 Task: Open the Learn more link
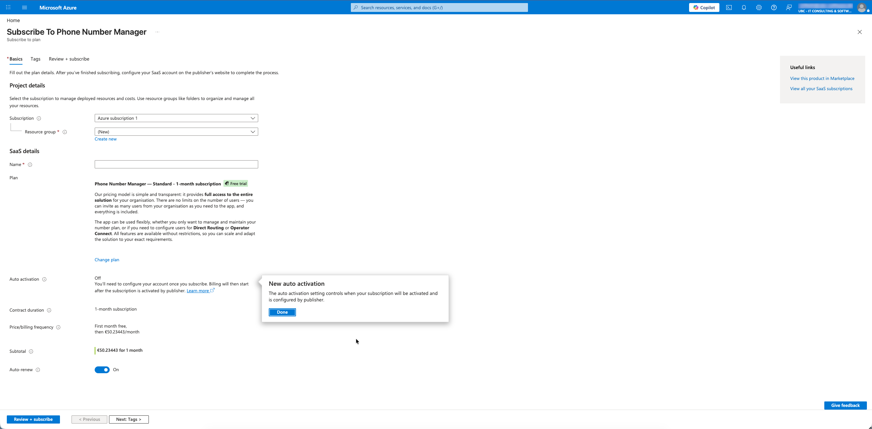(200, 291)
